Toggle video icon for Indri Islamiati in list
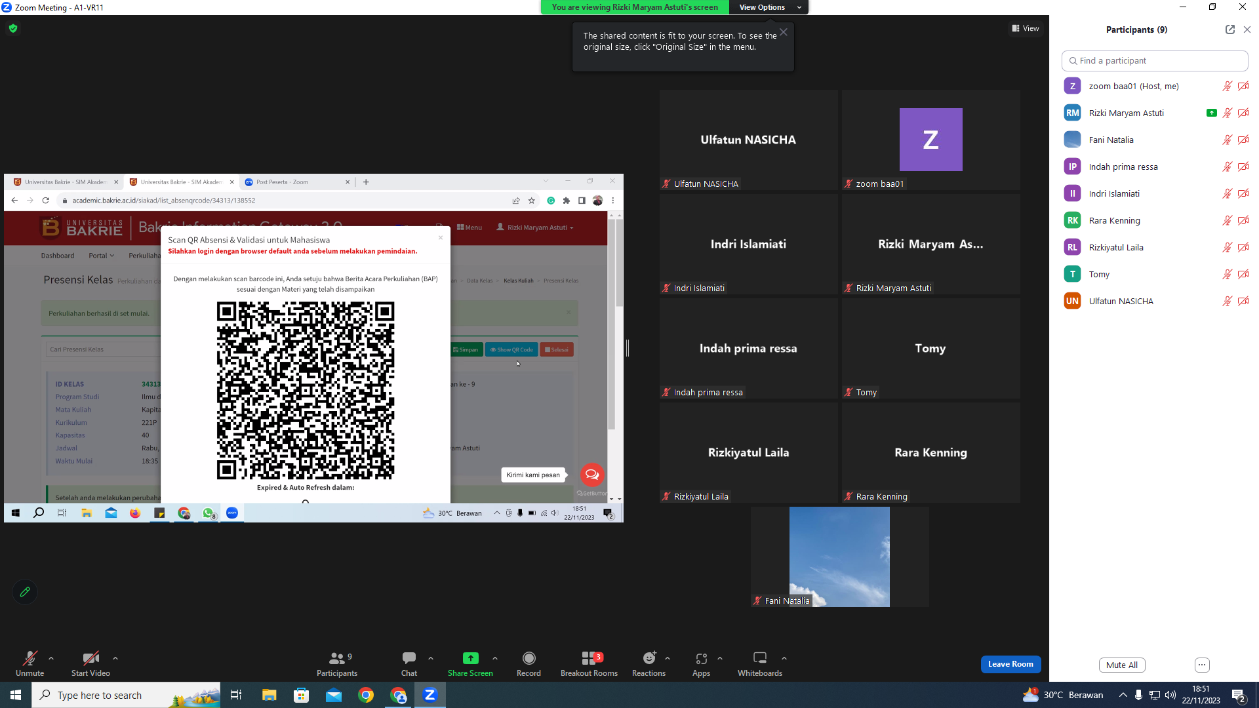The width and height of the screenshot is (1259, 708). (1243, 193)
